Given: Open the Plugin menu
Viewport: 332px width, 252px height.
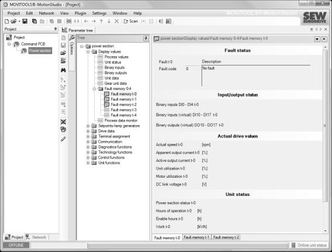Looking at the screenshot, I should [80, 13].
